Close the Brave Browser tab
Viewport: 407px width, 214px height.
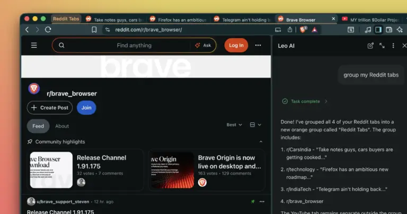click(333, 19)
